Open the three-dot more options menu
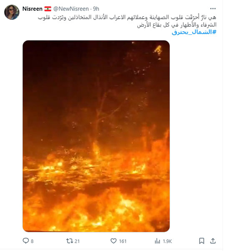The height and width of the screenshot is (251, 225). click(213, 9)
